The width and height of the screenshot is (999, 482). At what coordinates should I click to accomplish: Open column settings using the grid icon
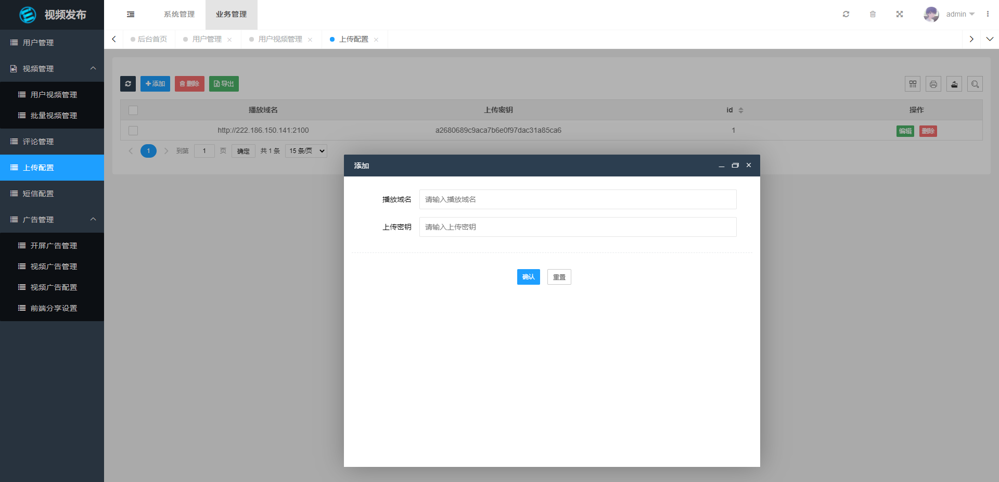coord(913,84)
